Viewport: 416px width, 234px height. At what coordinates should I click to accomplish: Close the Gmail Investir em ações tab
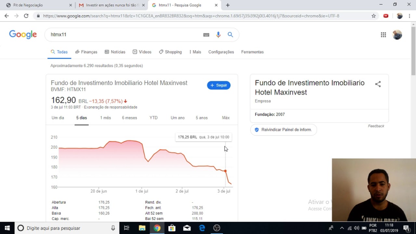coord(143,5)
